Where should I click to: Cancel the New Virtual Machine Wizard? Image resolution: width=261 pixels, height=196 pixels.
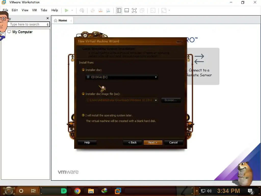coord(173,142)
